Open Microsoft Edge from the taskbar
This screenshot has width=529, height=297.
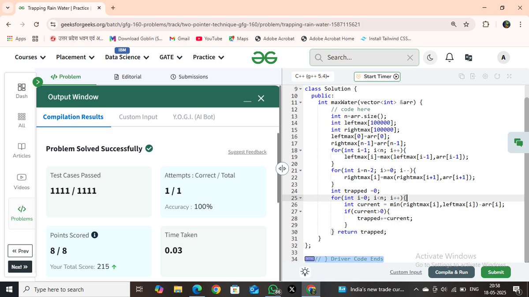tap(197, 289)
